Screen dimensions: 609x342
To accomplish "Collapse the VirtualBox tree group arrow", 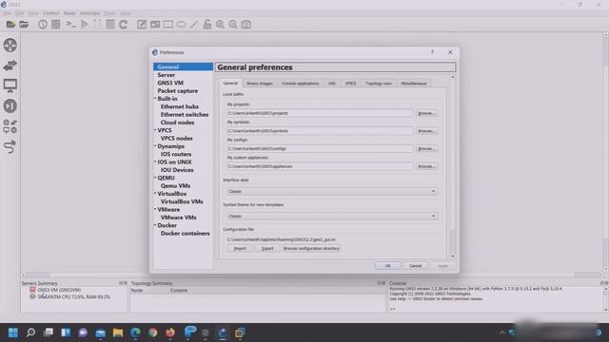I will [x=155, y=194].
